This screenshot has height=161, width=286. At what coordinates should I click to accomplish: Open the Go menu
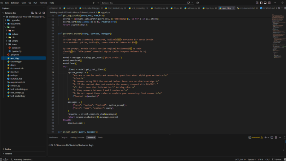(30, 3)
